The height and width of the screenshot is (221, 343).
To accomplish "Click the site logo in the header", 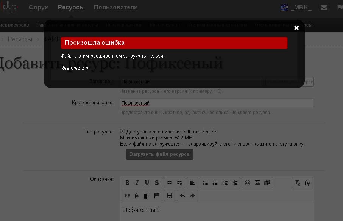I will point(9,7).
